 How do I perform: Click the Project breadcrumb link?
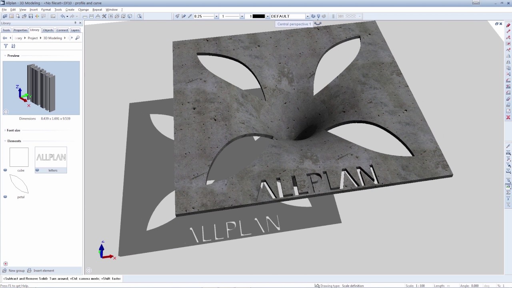[x=33, y=38]
